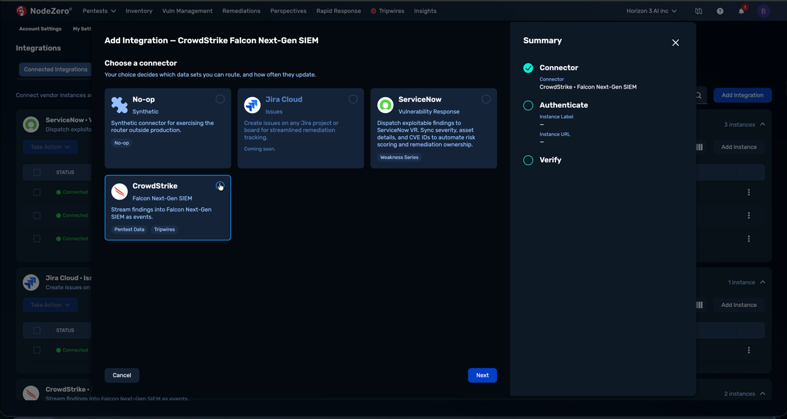Check the first ServiceNow Connected row checkbox
The image size is (787, 419).
coord(37,192)
